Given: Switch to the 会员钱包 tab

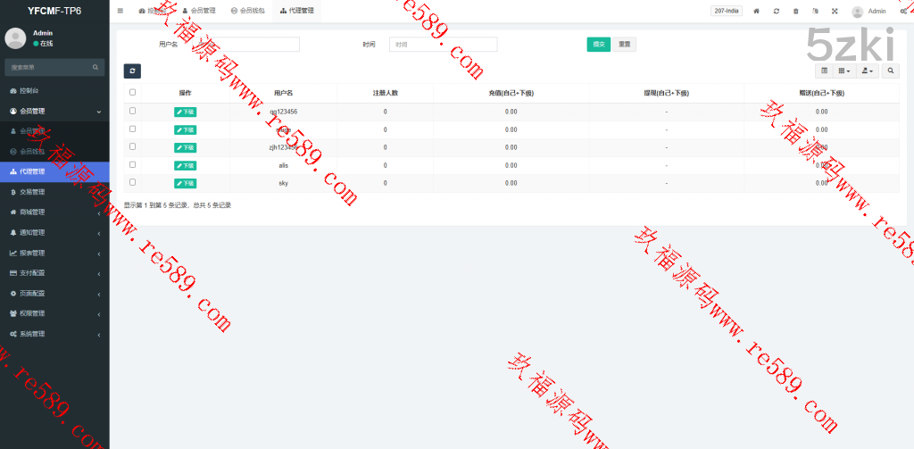Looking at the screenshot, I should (248, 11).
